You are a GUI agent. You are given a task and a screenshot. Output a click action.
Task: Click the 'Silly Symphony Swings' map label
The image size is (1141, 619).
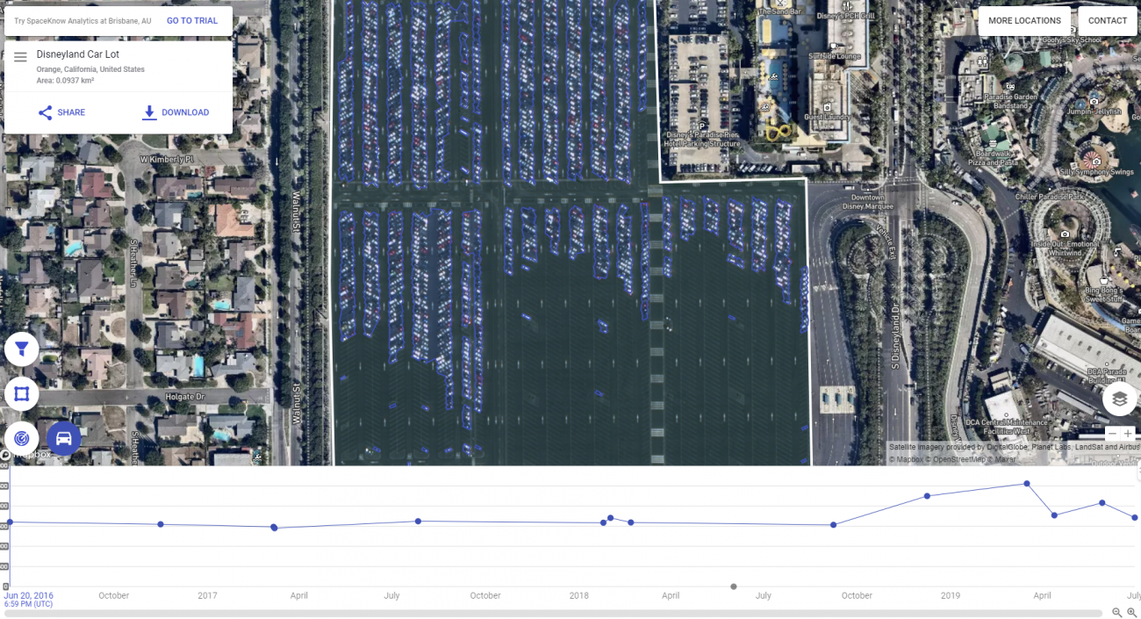pyautogui.click(x=1097, y=172)
